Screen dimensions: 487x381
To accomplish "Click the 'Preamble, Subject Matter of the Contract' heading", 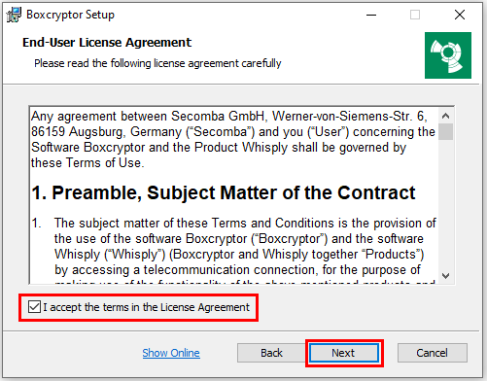I will click(x=224, y=192).
